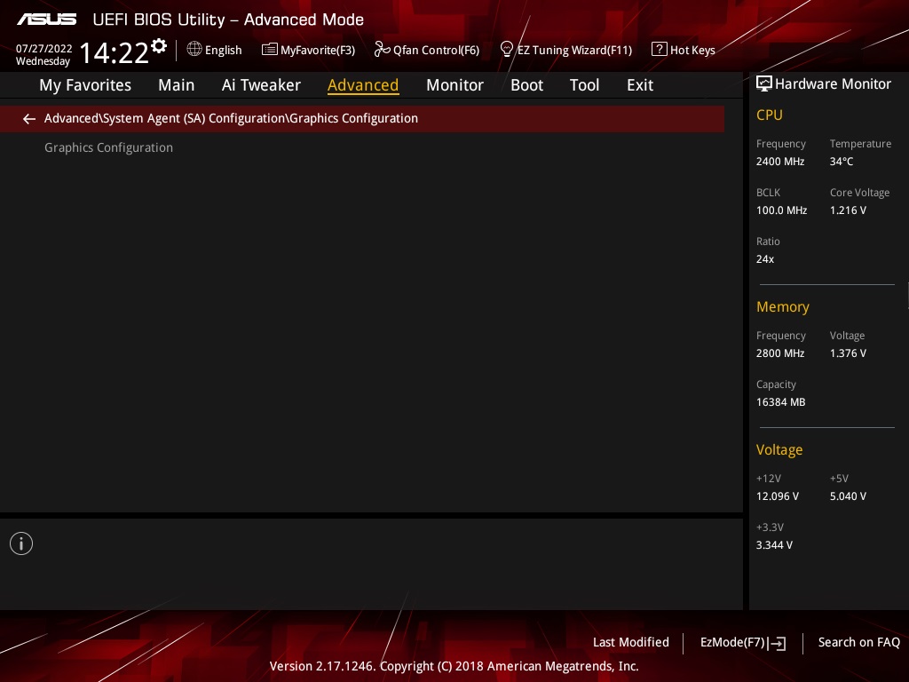This screenshot has height=682, width=909.
Task: Open MyFavorite(F3) setup
Action: (x=318, y=50)
